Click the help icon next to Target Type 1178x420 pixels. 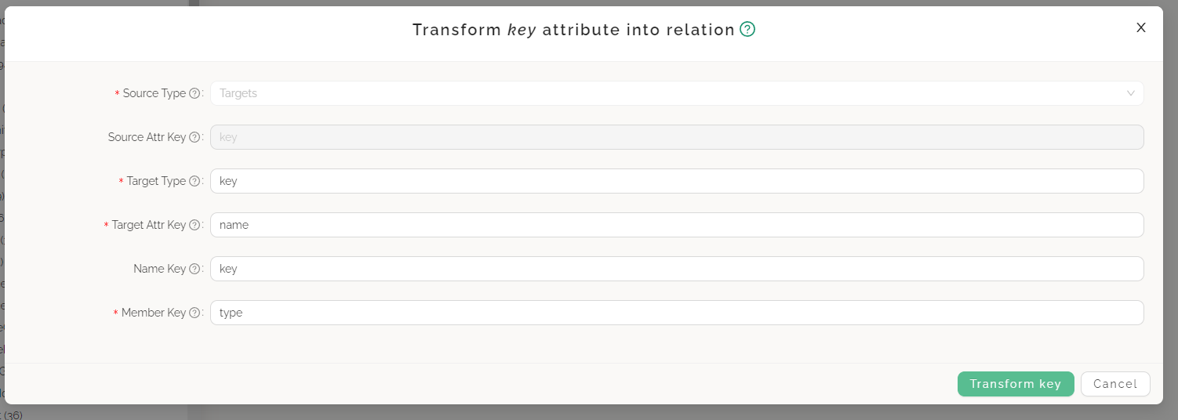(x=195, y=181)
